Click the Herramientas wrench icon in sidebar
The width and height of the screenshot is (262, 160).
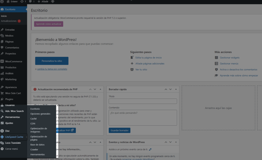click(2, 117)
